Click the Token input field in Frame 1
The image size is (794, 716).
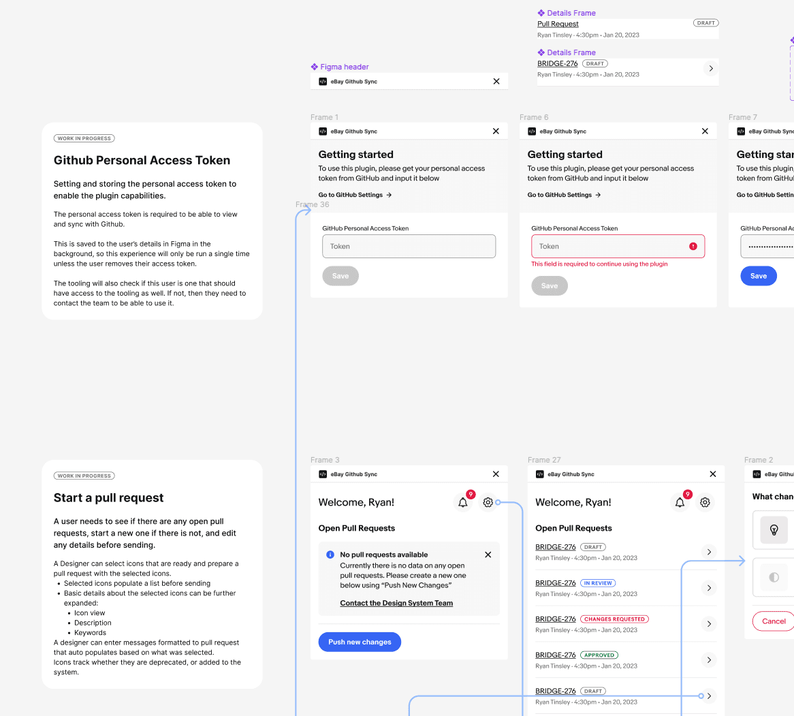[x=409, y=246]
